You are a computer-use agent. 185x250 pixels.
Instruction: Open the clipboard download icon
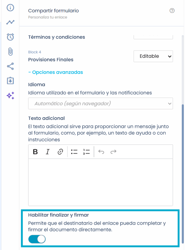click(x=10, y=81)
